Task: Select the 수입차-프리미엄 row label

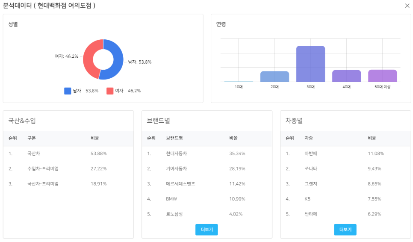Action: [x=43, y=169]
